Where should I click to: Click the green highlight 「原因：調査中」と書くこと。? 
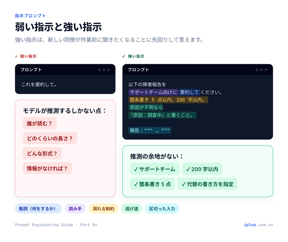pyautogui.click(x=162, y=115)
